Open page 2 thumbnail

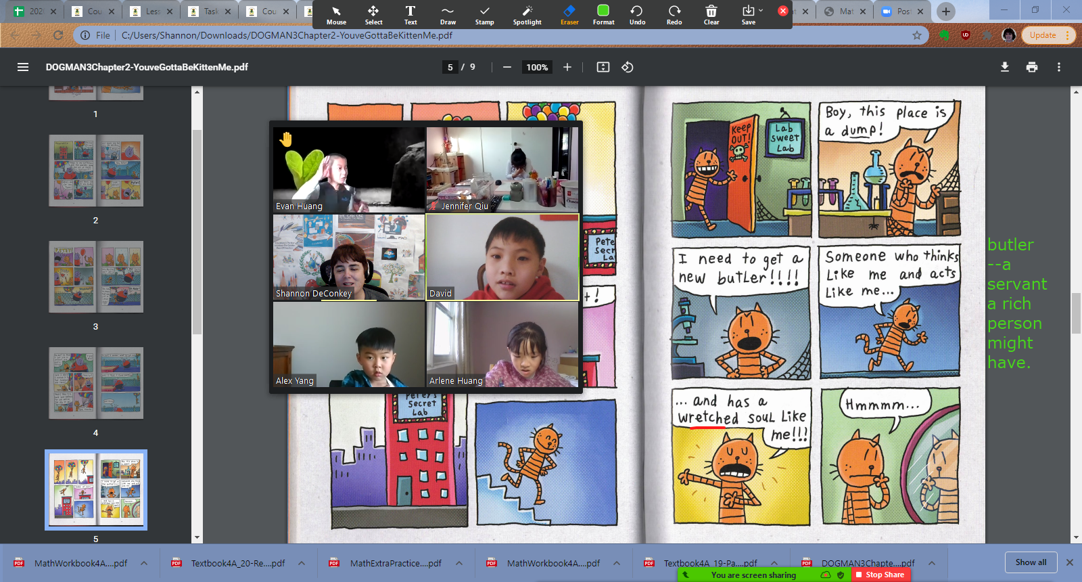click(96, 171)
